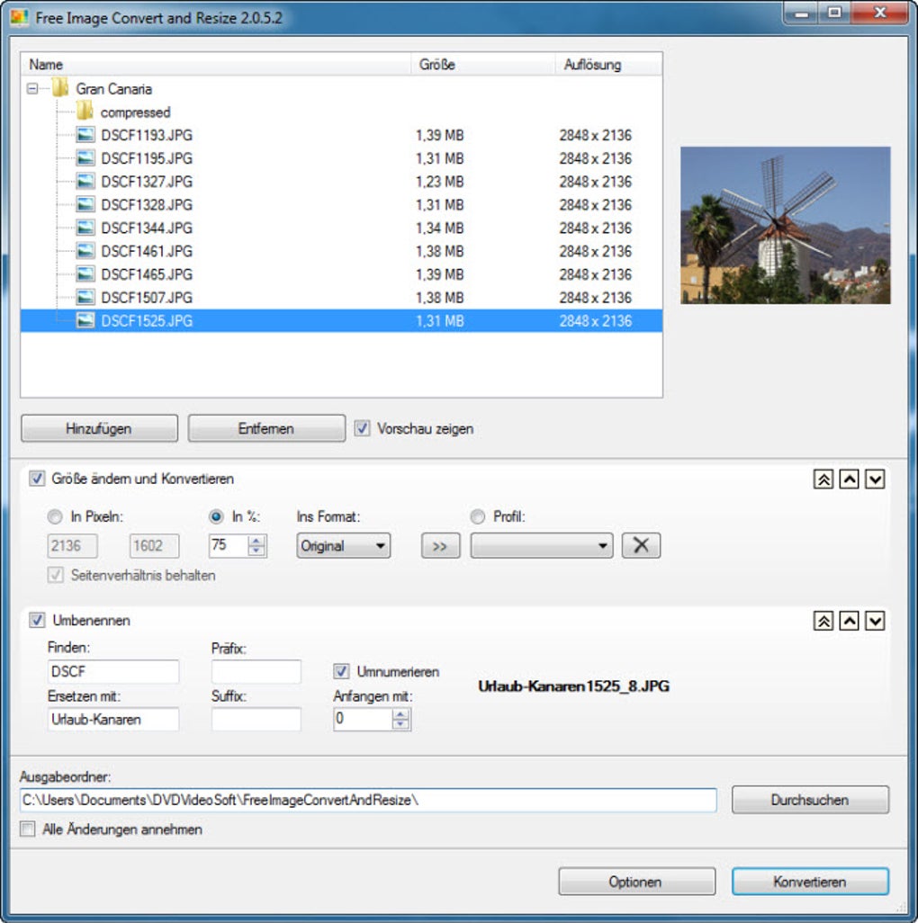The height and width of the screenshot is (923, 918).
Task: Collapse the Gran Canaria folder tree node
Action: coord(32,89)
